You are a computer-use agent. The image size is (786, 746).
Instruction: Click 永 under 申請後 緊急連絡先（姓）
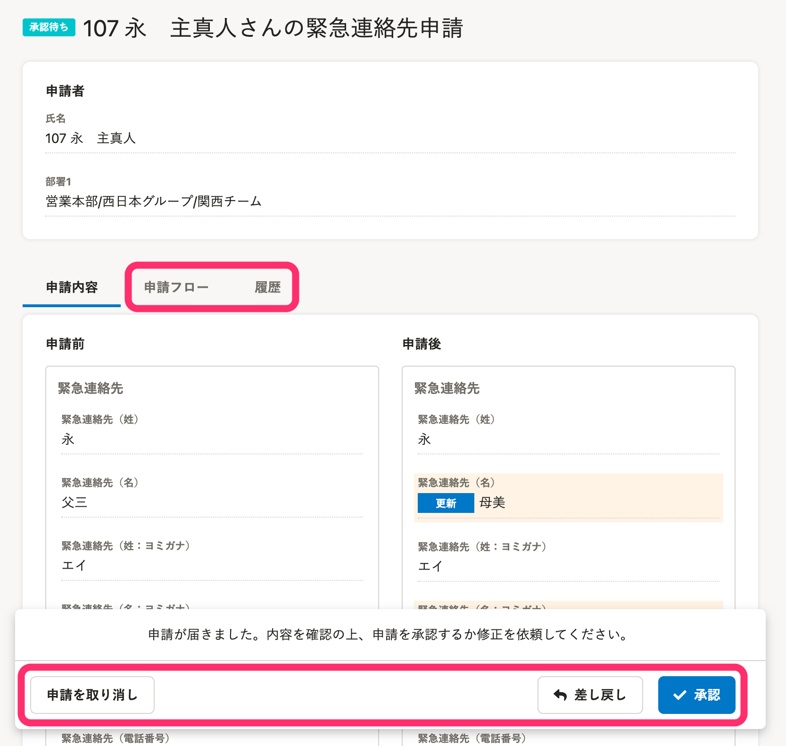click(424, 439)
